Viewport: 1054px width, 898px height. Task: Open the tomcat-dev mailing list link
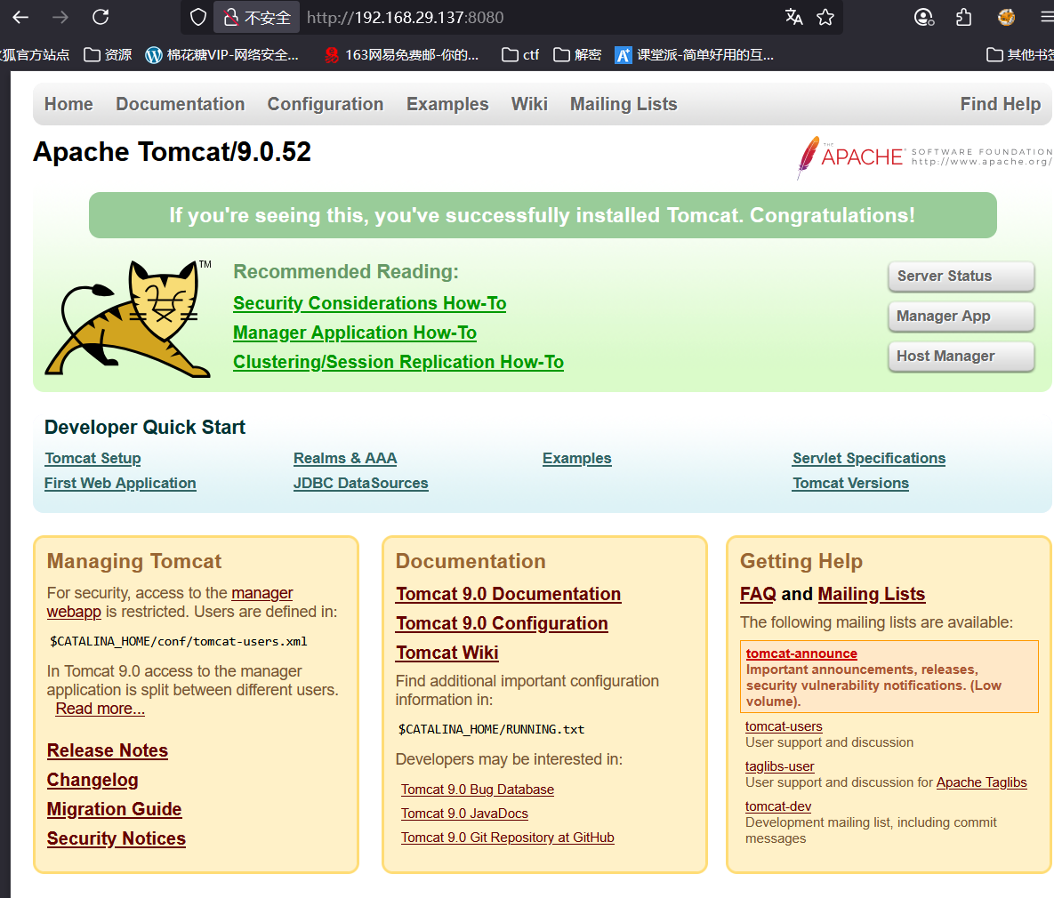[778, 806]
